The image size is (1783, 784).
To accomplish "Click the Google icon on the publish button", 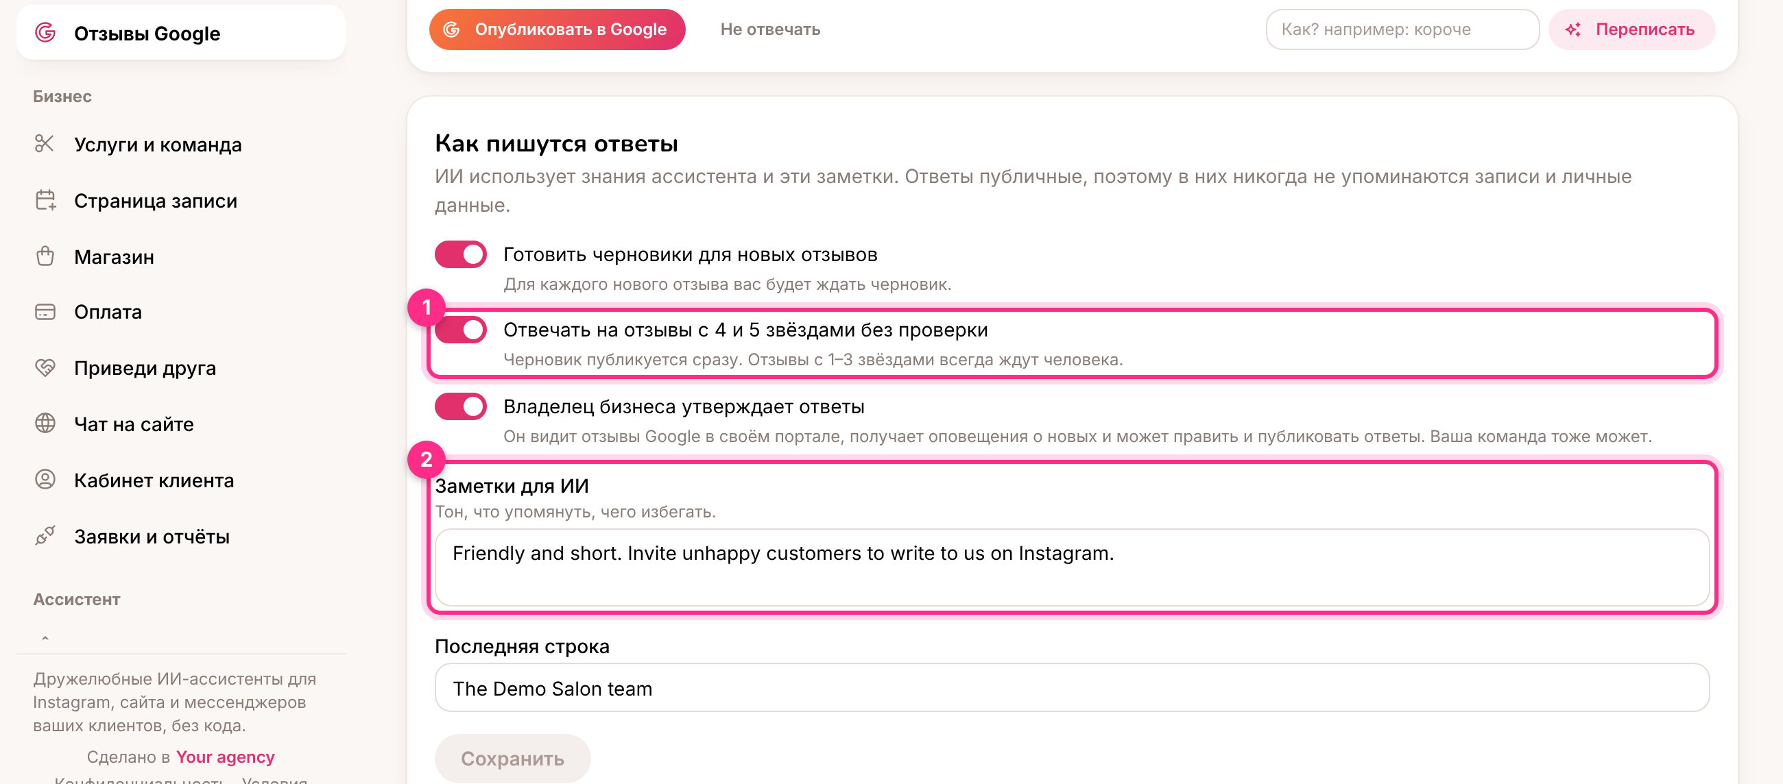I will click(x=451, y=29).
